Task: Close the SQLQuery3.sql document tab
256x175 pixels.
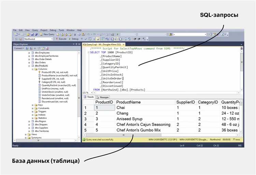Action: [124, 44]
